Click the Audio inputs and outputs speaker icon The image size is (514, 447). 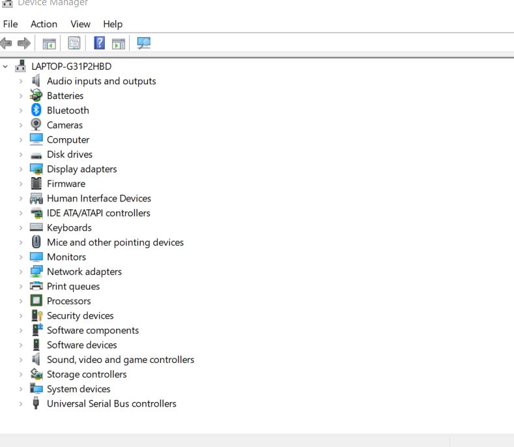[36, 81]
